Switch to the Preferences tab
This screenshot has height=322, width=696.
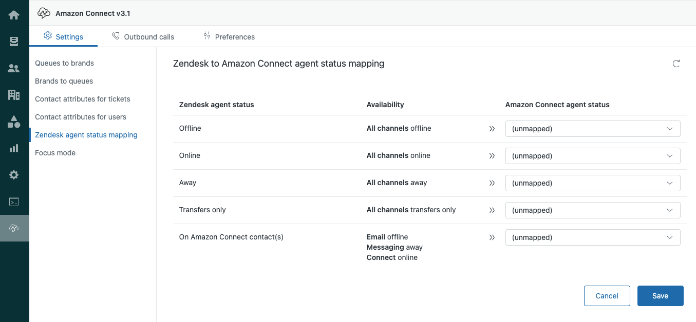point(229,37)
